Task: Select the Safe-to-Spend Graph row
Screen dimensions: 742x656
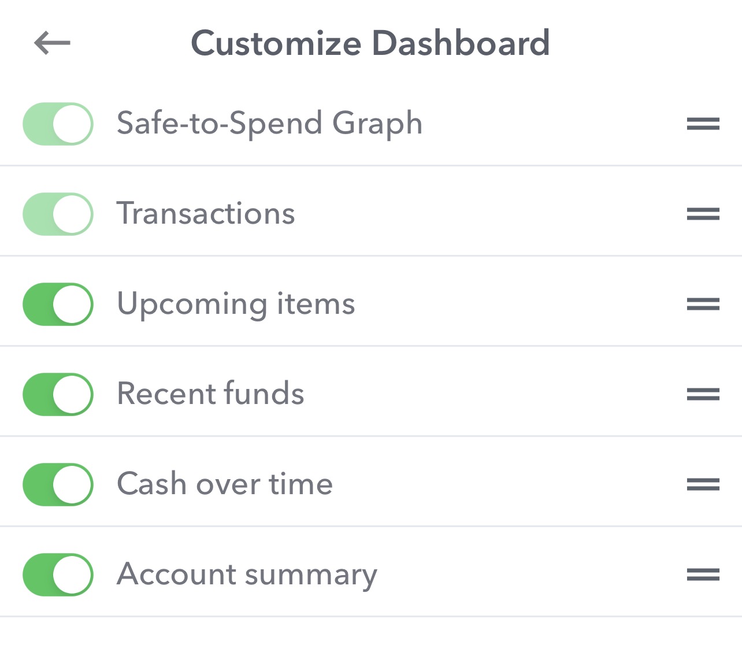Action: click(269, 123)
